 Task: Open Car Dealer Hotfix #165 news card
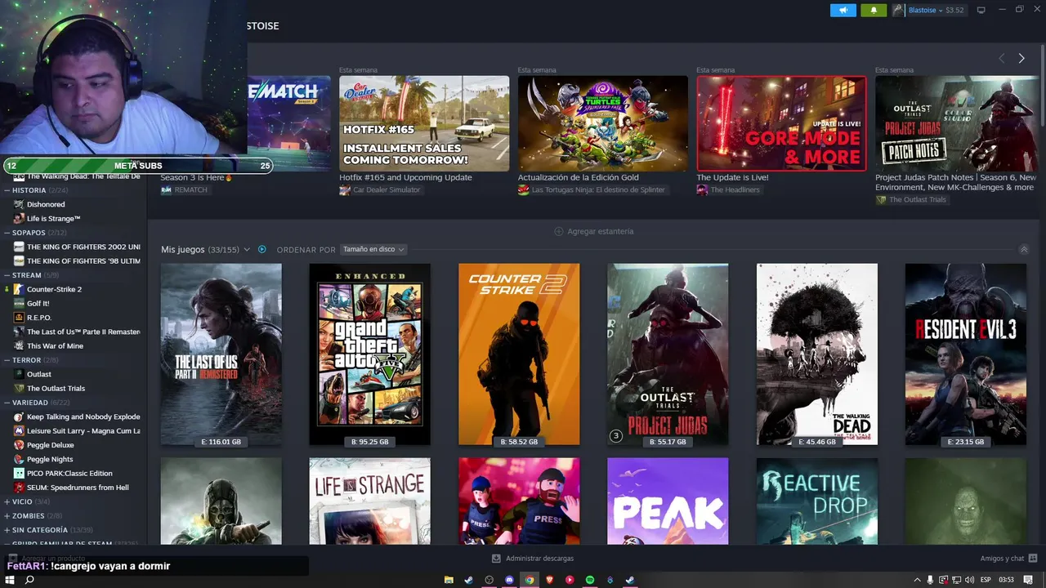click(x=424, y=123)
